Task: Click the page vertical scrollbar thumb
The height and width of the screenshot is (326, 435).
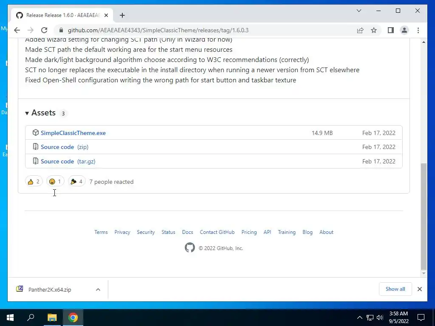Action: point(424,216)
